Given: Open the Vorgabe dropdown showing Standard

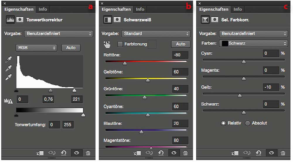Looking at the screenshot, I should tap(156, 34).
